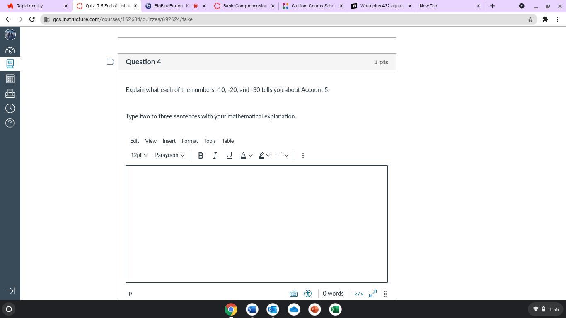Viewport: 566px width, 318px height.
Task: Open a new browser tab
Action: pyautogui.click(x=492, y=6)
